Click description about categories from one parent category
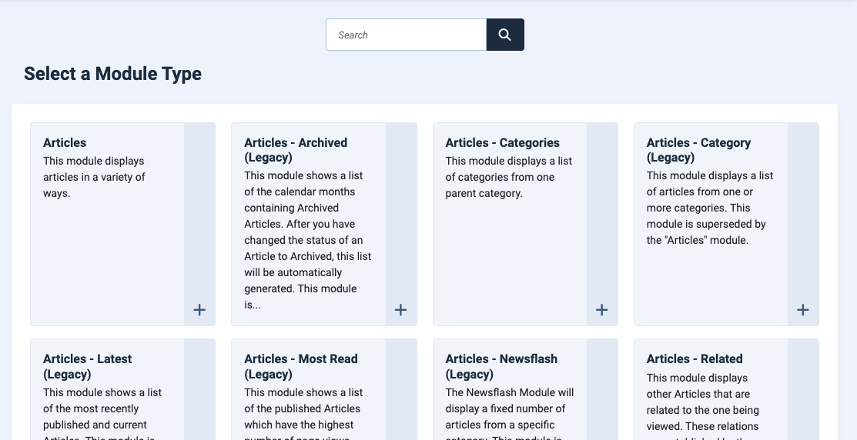The width and height of the screenshot is (857, 440). click(x=509, y=177)
